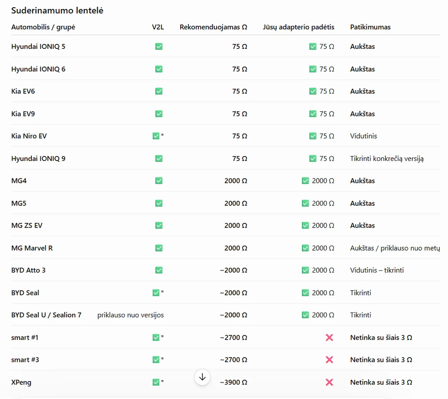Click the 'Jūsų adapterio padėtis' column header
The width and height of the screenshot is (448, 399).
pyautogui.click(x=298, y=27)
